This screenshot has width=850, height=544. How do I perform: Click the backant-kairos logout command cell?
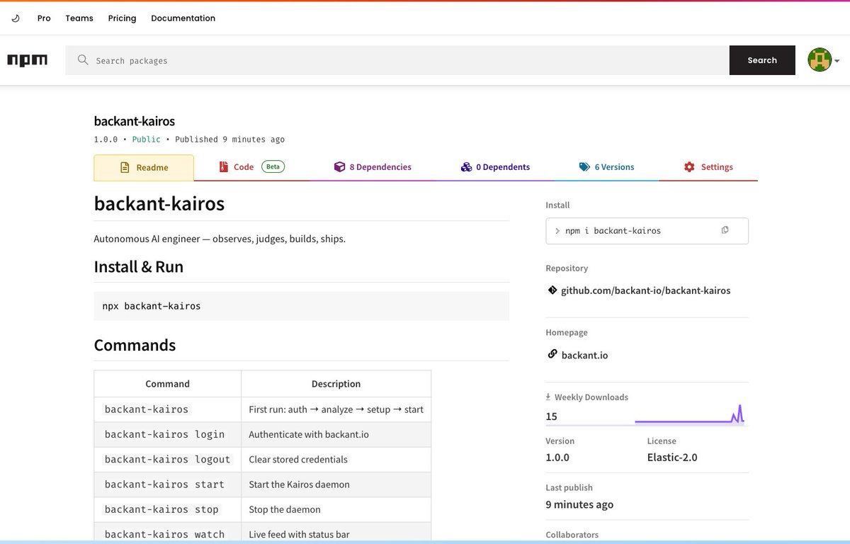[x=167, y=459]
